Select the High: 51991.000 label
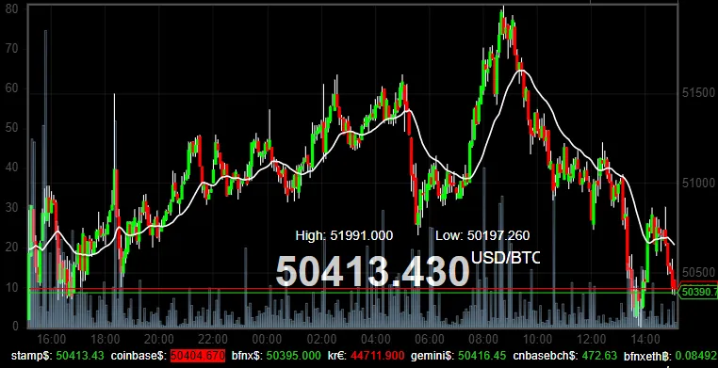 click(344, 236)
